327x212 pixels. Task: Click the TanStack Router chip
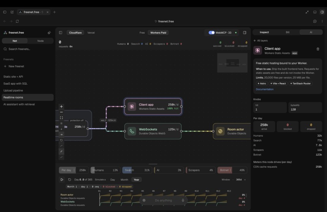(301, 84)
